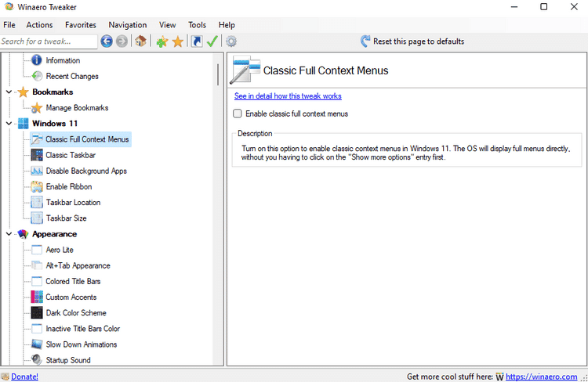The width and height of the screenshot is (588, 382).
Task: Open the settings gear toolbar icon
Action: [x=231, y=41]
